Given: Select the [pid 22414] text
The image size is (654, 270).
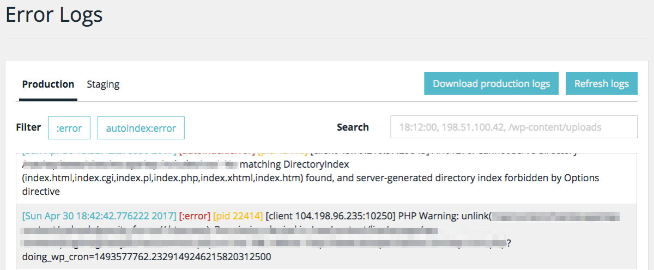Looking at the screenshot, I should tap(238, 216).
